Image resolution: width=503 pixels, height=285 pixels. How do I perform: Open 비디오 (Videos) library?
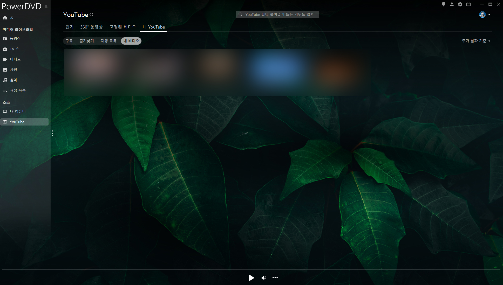pyautogui.click(x=12, y=59)
